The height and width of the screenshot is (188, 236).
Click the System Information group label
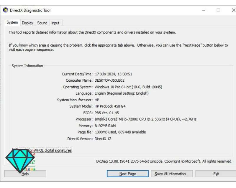[x=27, y=66]
